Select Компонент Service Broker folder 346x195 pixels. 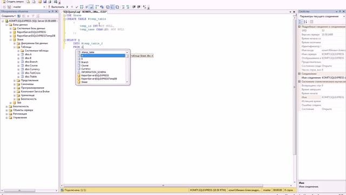coord(35,92)
